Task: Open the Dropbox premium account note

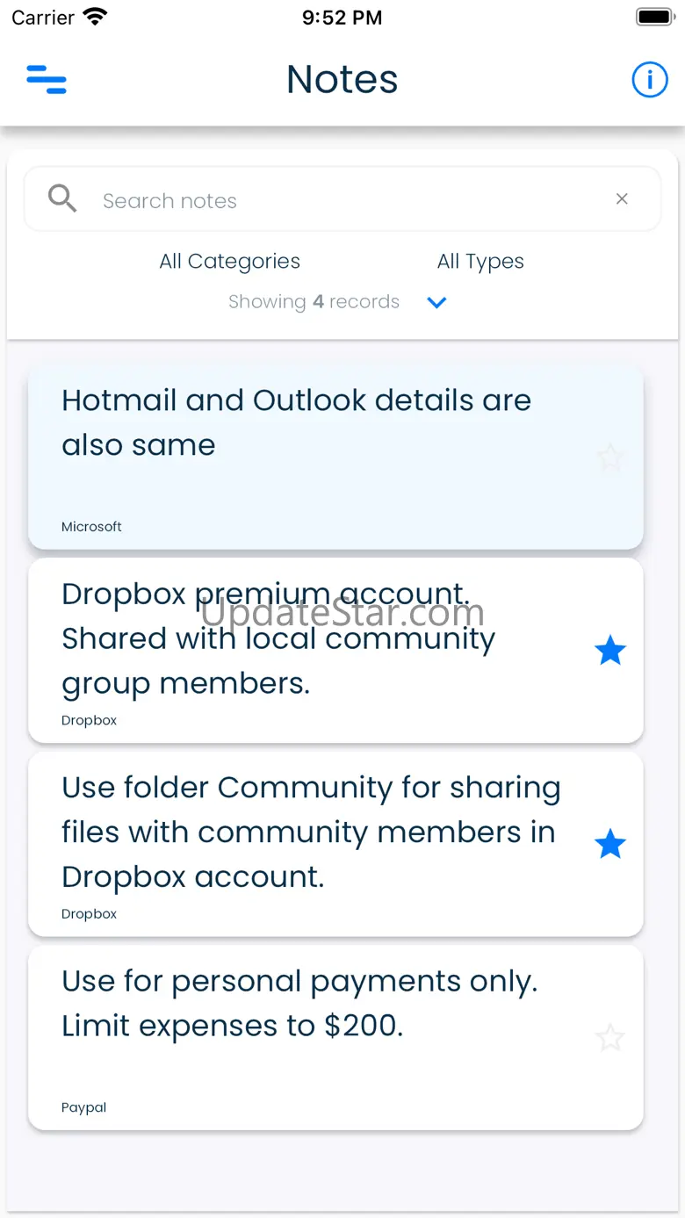Action: pyautogui.click(x=335, y=651)
